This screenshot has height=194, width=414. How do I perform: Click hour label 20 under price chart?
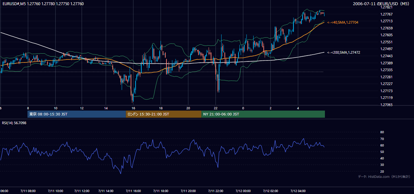(x=188, y=108)
